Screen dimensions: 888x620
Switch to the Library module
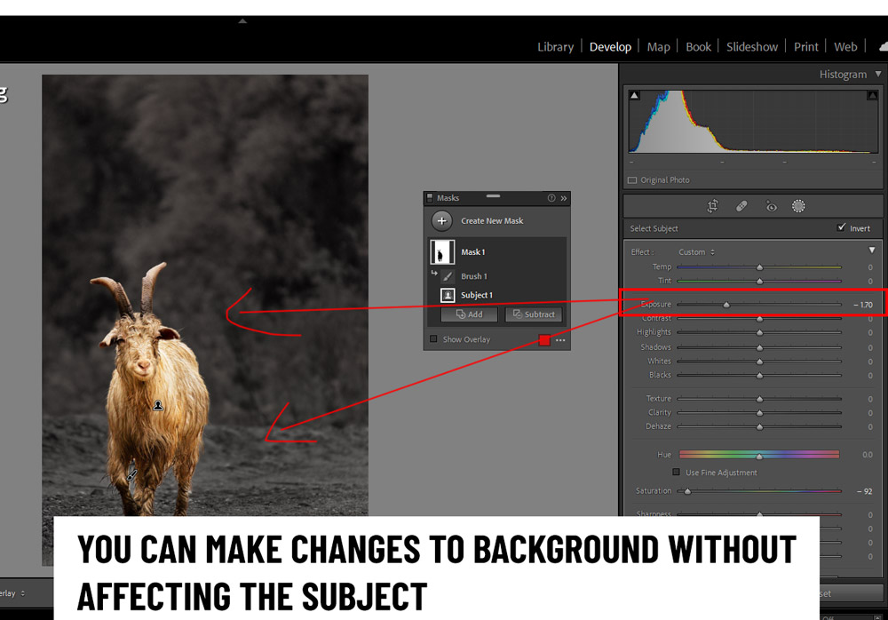point(555,47)
